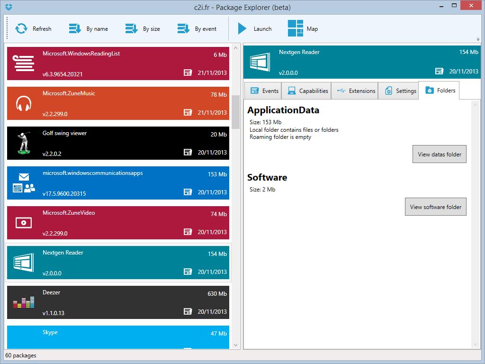Open the Events tab
The image size is (485, 364).
[263, 91]
